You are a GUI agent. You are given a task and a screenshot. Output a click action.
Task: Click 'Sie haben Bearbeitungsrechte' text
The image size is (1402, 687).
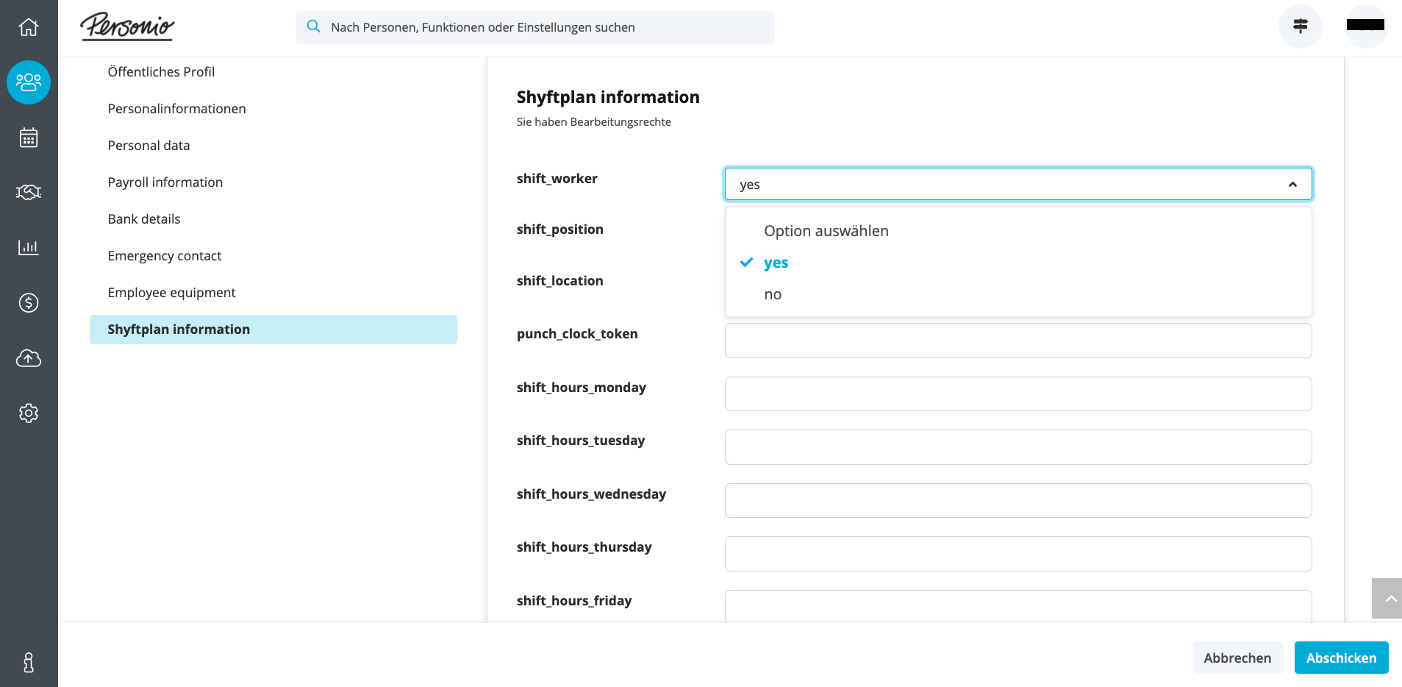593,122
